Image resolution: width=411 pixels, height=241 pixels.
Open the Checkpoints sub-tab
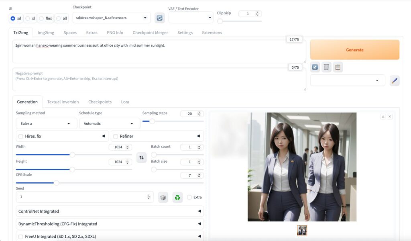click(100, 102)
